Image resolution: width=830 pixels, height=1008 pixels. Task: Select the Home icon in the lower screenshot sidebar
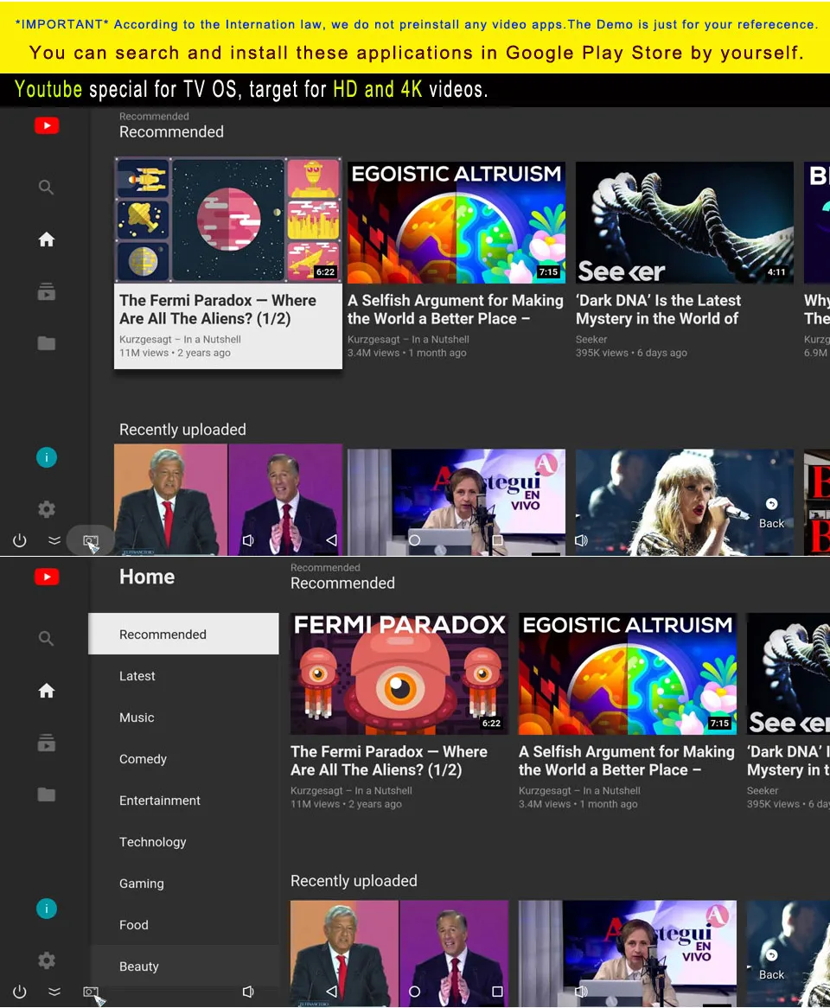(47, 691)
